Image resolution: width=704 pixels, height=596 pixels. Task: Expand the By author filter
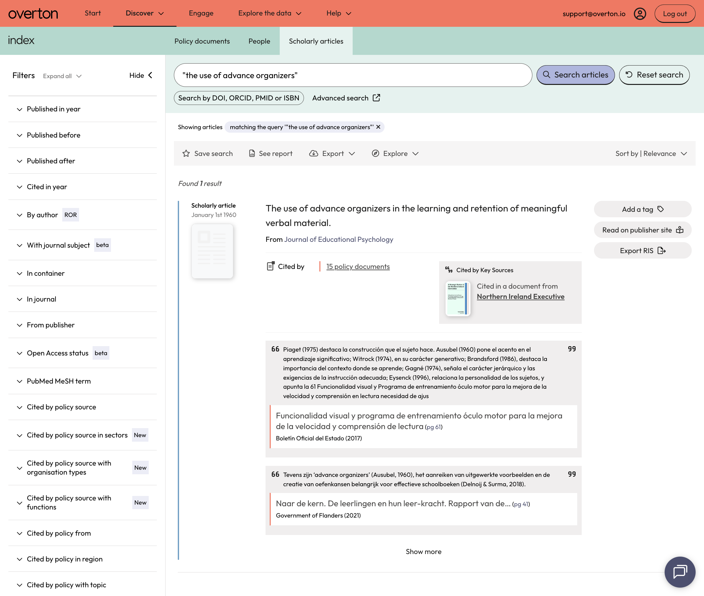(x=82, y=215)
